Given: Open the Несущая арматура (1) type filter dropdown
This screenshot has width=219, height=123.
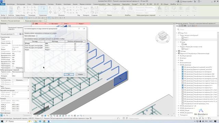Looking at the screenshot, I should coord(9,34).
